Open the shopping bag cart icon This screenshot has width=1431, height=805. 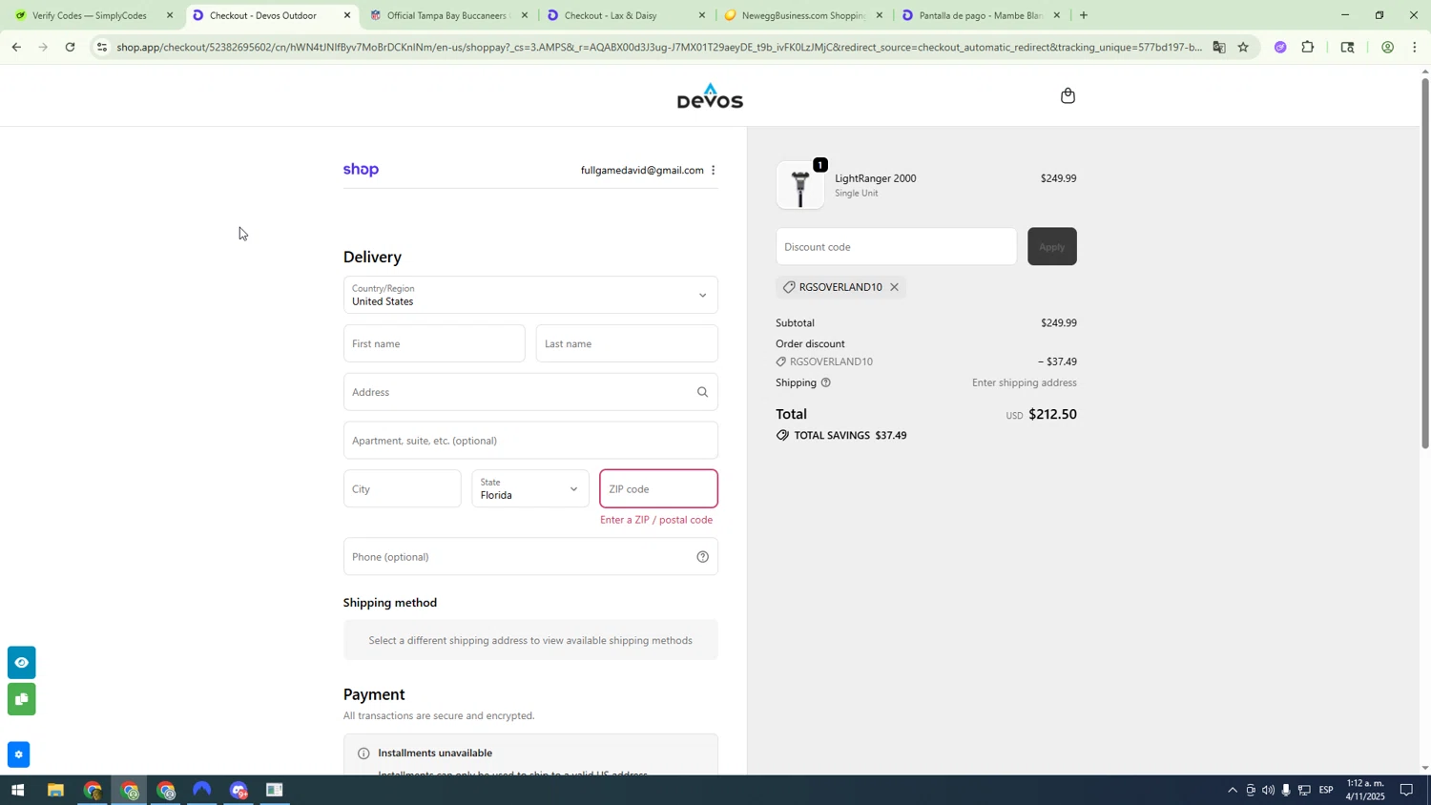tap(1068, 95)
